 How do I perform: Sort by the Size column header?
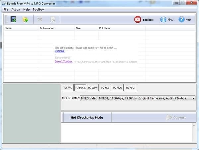(x=87, y=28)
